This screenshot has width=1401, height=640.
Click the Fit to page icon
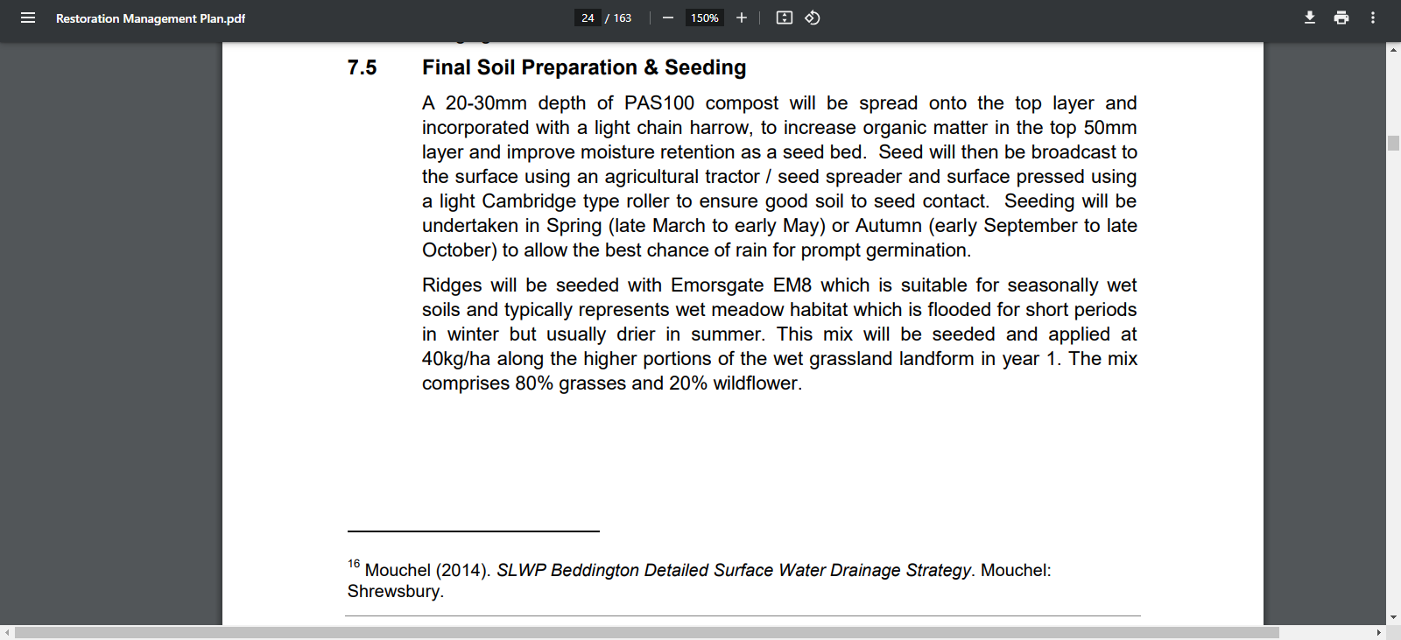tap(785, 18)
